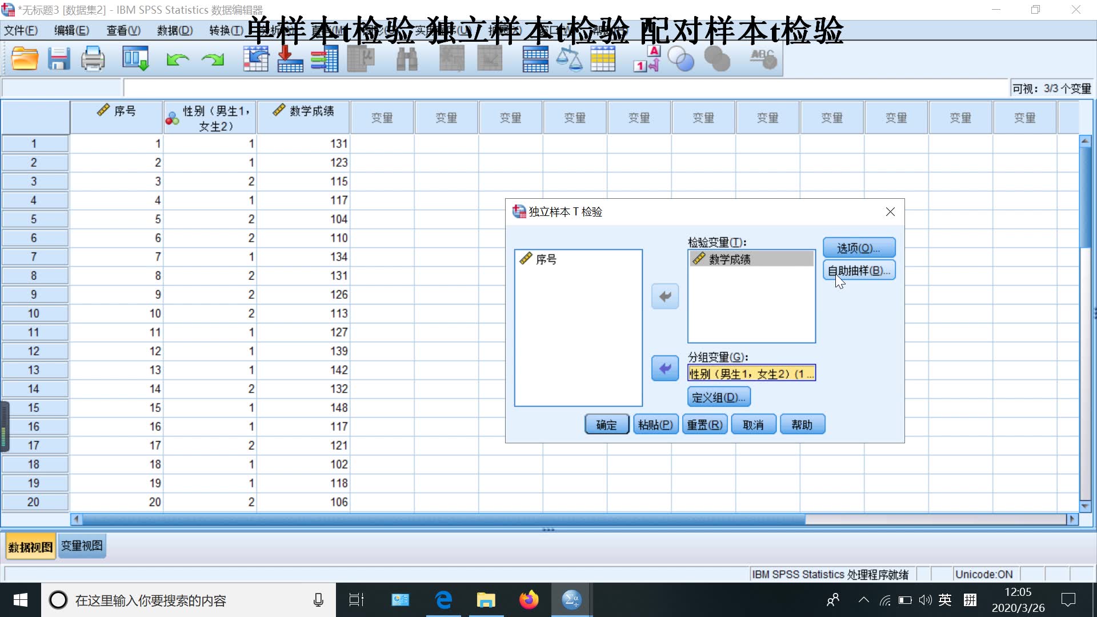The image size is (1097, 617).
Task: Open the 查看 menu
Action: (123, 31)
